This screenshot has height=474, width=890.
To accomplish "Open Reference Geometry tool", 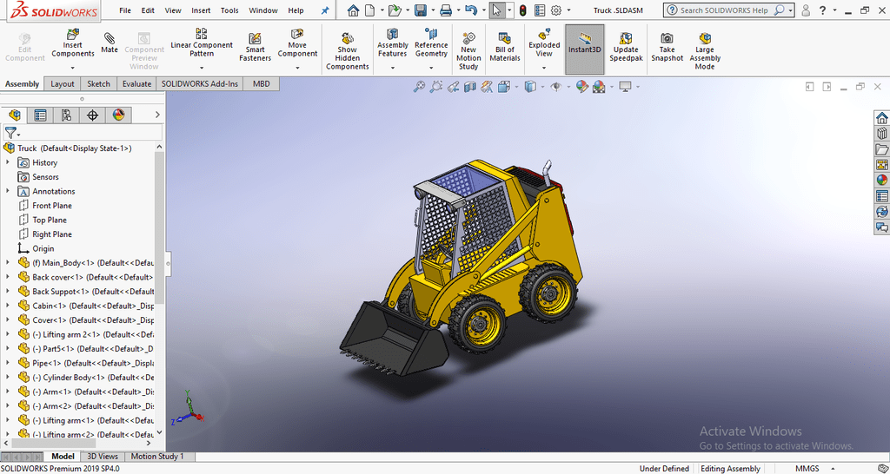I will [431, 43].
